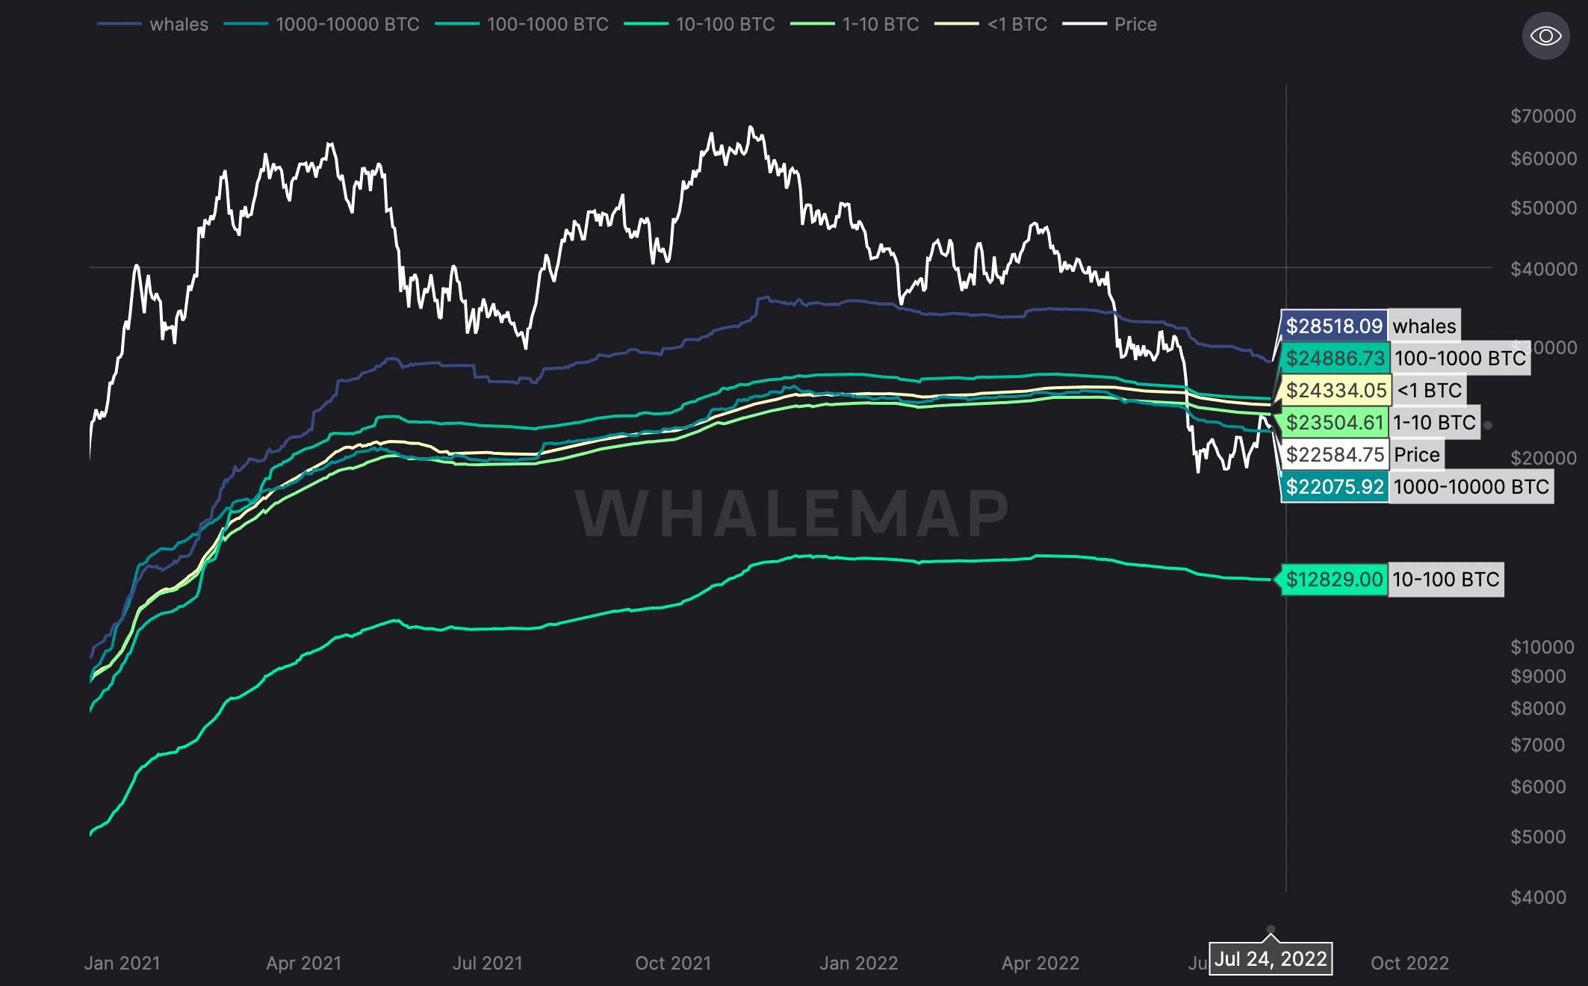This screenshot has height=986, width=1588.
Task: Click the WHALEMAP watermark text
Action: coord(793,514)
